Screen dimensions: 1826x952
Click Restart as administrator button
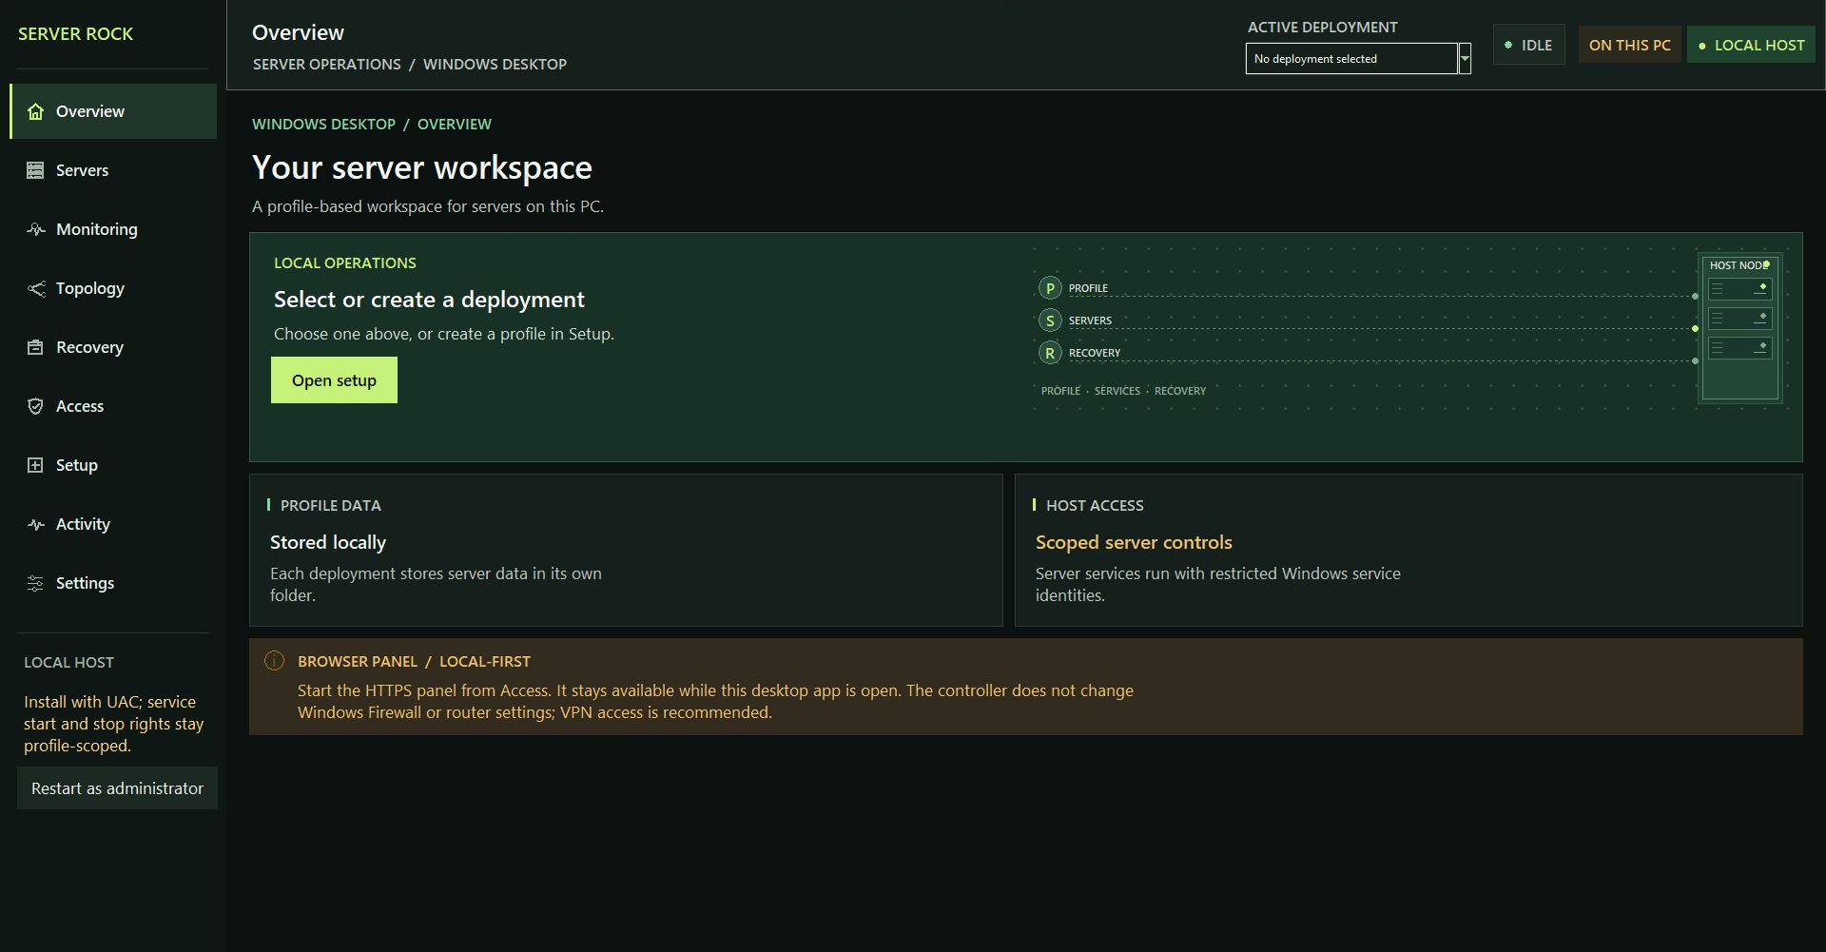[x=117, y=788]
